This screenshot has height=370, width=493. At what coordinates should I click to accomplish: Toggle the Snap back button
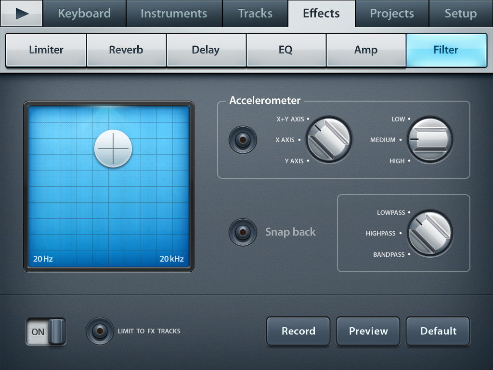click(243, 232)
